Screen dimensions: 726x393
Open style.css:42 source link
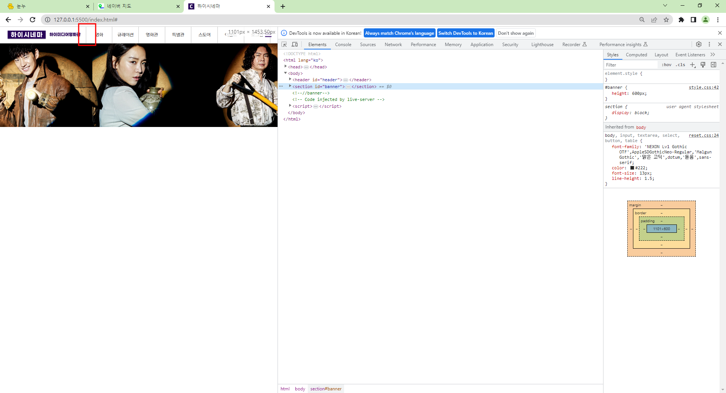pos(704,87)
